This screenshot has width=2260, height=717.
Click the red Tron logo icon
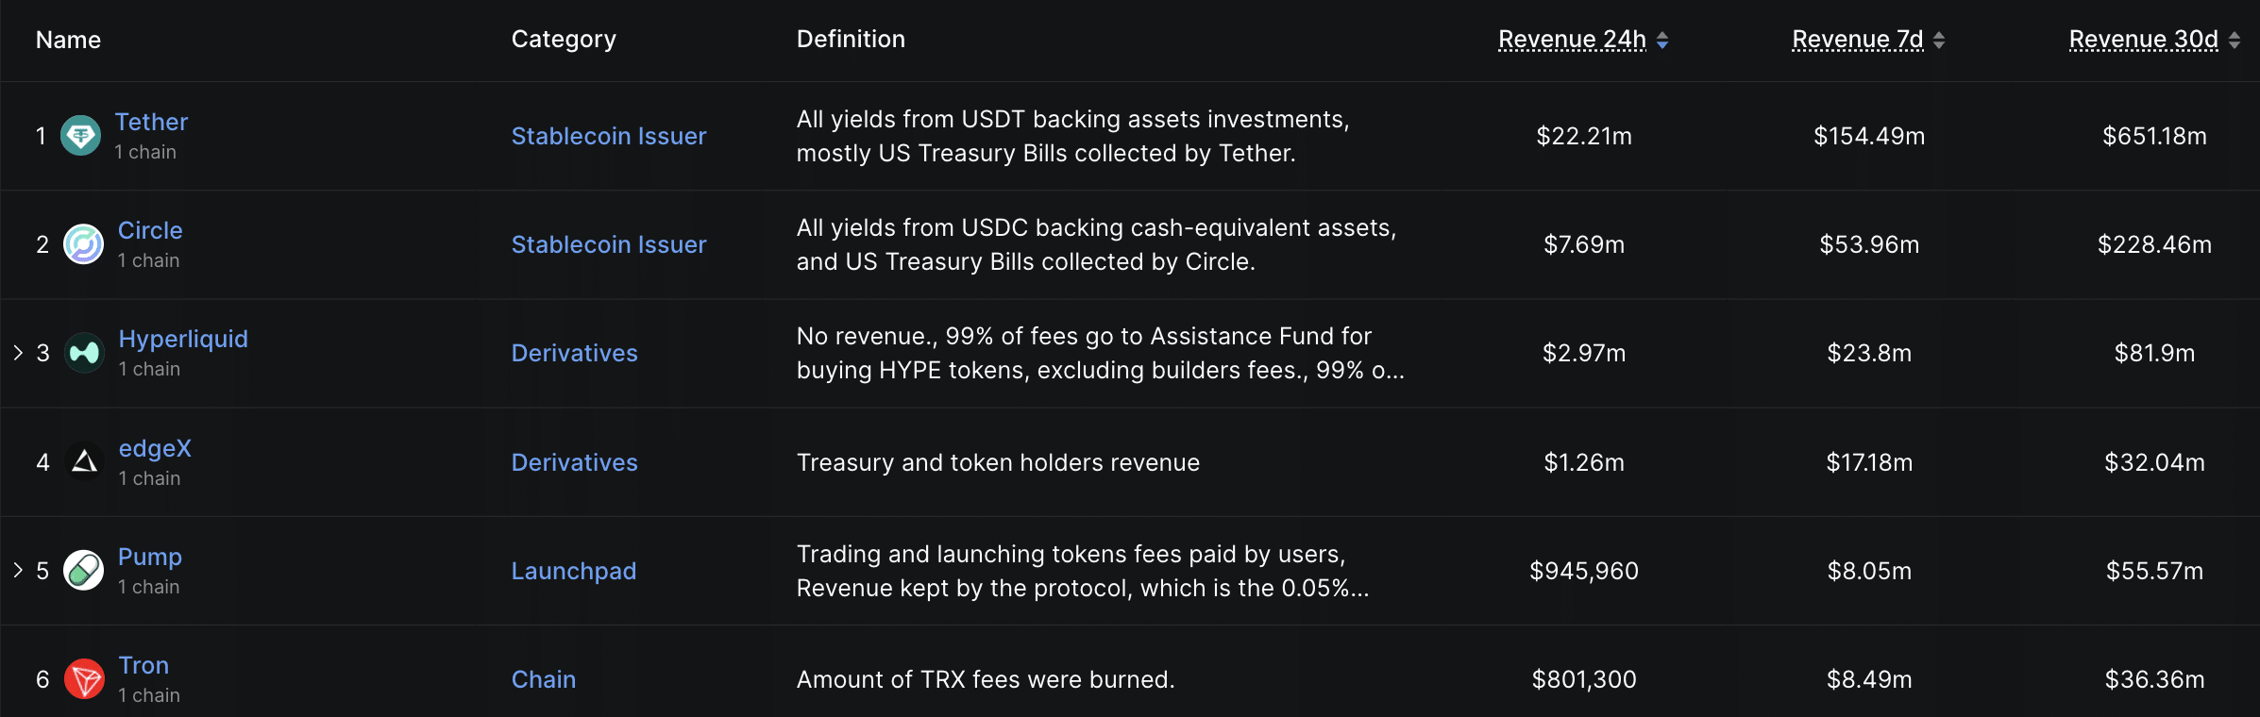pyautogui.click(x=84, y=678)
